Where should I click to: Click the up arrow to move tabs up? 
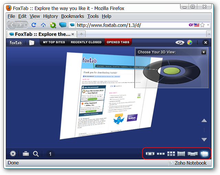[x=204, y=121]
